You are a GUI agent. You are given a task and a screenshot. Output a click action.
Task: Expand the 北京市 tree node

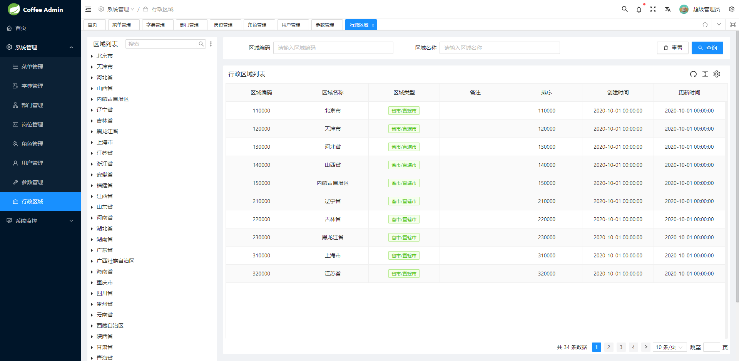click(x=92, y=56)
